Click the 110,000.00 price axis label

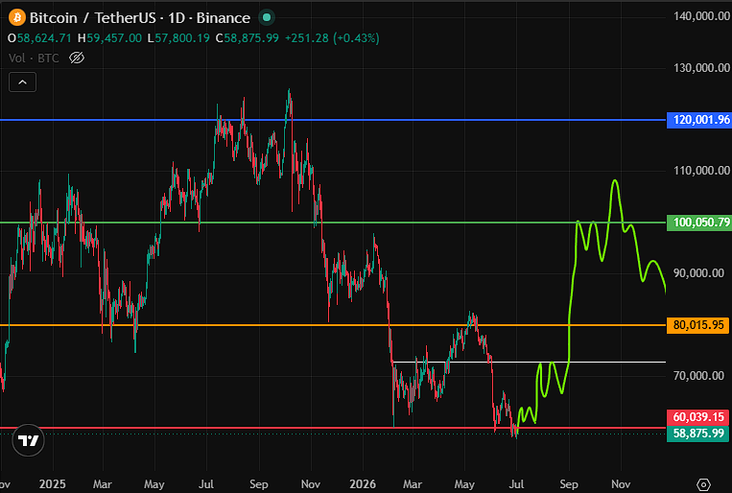coord(701,171)
